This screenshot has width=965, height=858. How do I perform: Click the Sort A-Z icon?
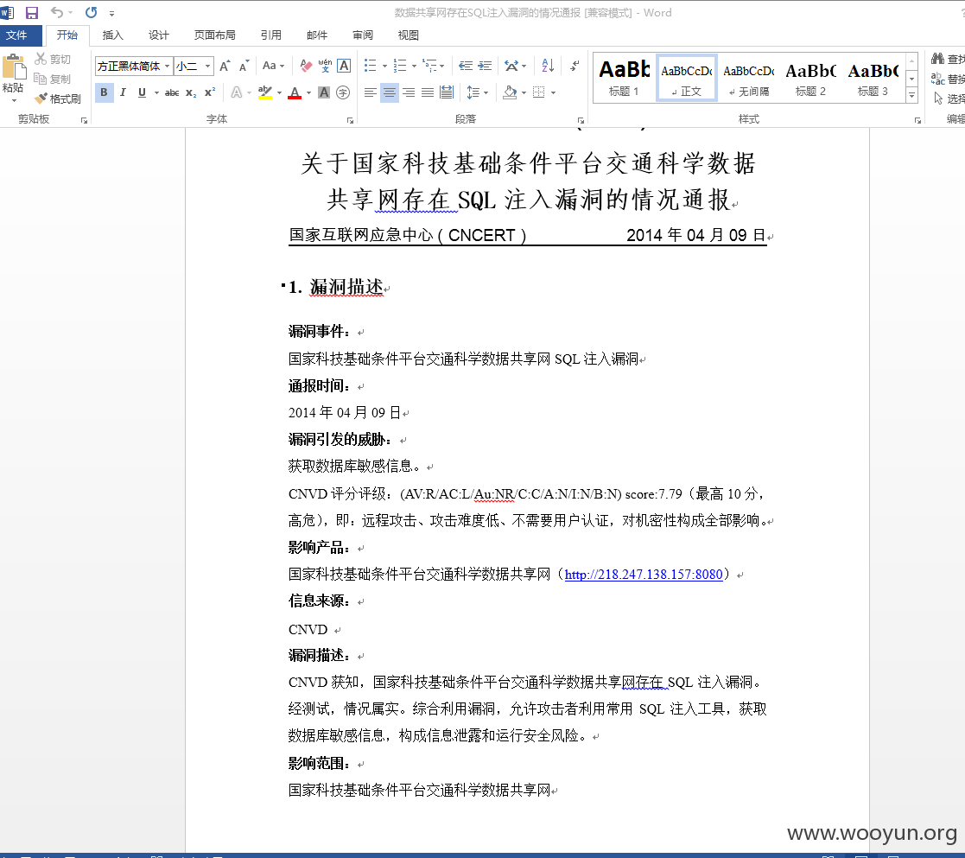(548, 66)
